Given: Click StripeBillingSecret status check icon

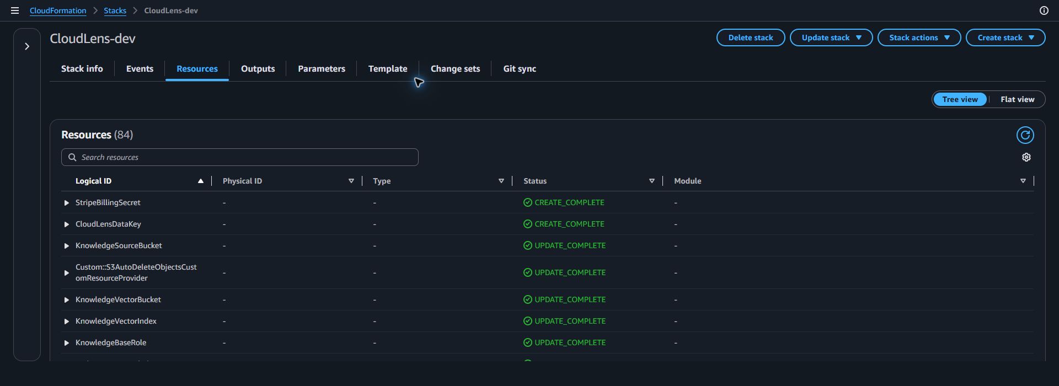Looking at the screenshot, I should coord(528,202).
